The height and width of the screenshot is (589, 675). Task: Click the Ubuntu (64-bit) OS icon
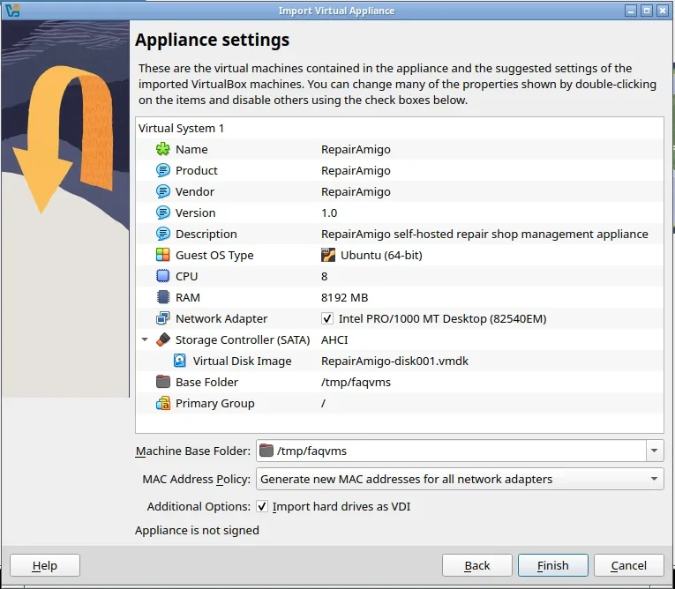click(328, 255)
